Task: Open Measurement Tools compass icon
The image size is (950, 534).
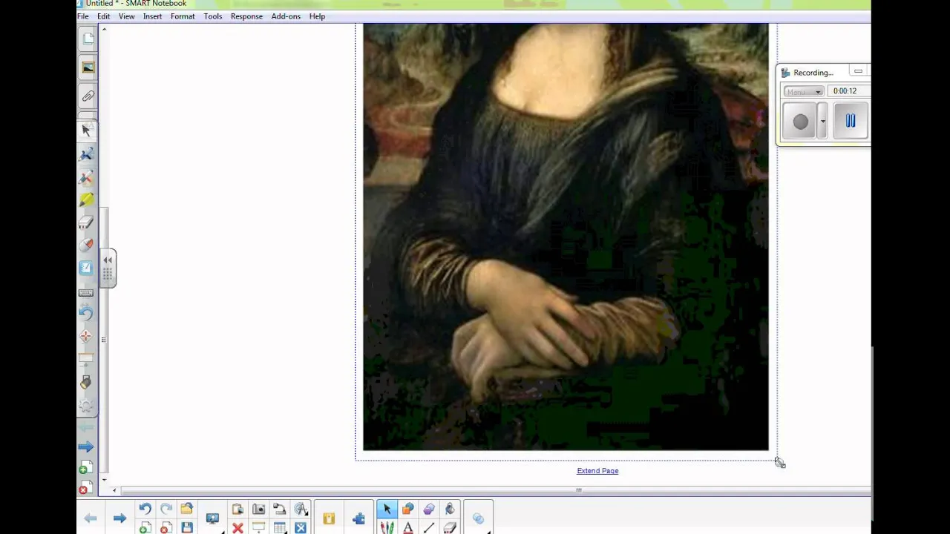Action: (301, 509)
